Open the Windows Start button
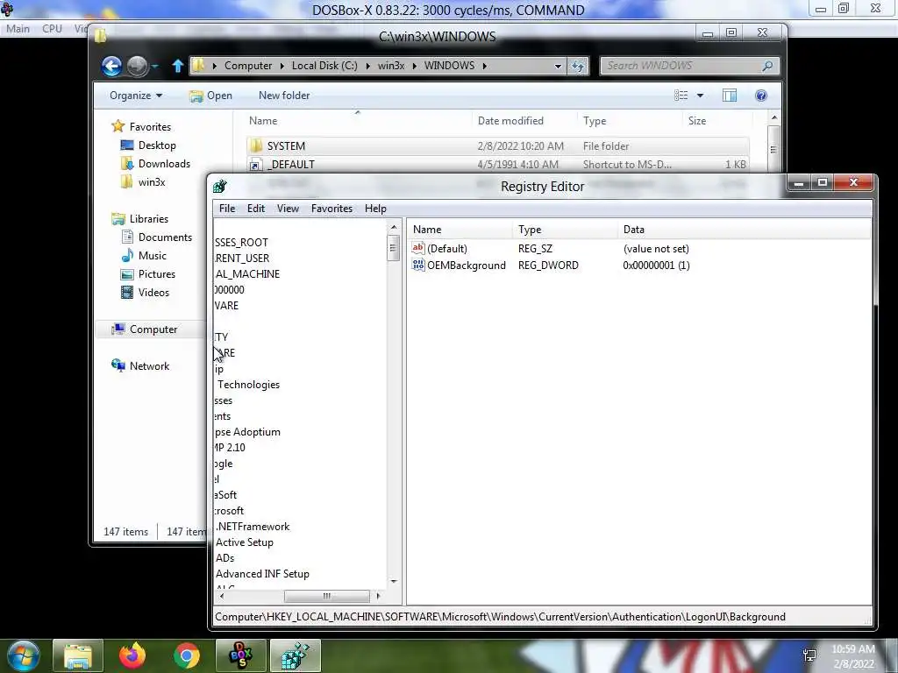 23,655
